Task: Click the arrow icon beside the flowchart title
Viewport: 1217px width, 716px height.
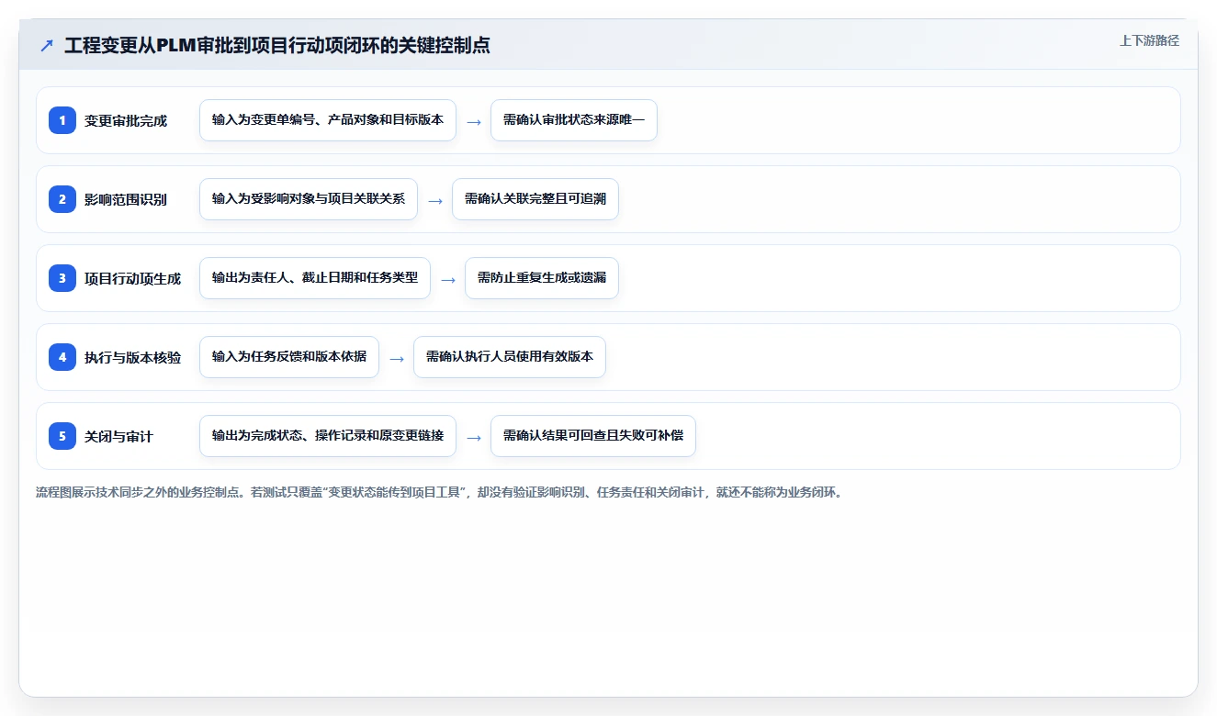Action: (x=47, y=46)
